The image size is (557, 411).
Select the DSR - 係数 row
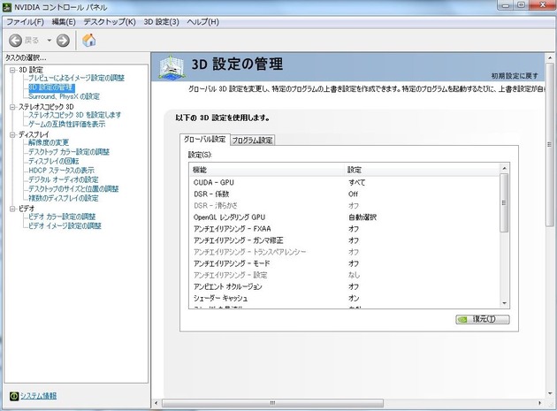(x=345, y=194)
